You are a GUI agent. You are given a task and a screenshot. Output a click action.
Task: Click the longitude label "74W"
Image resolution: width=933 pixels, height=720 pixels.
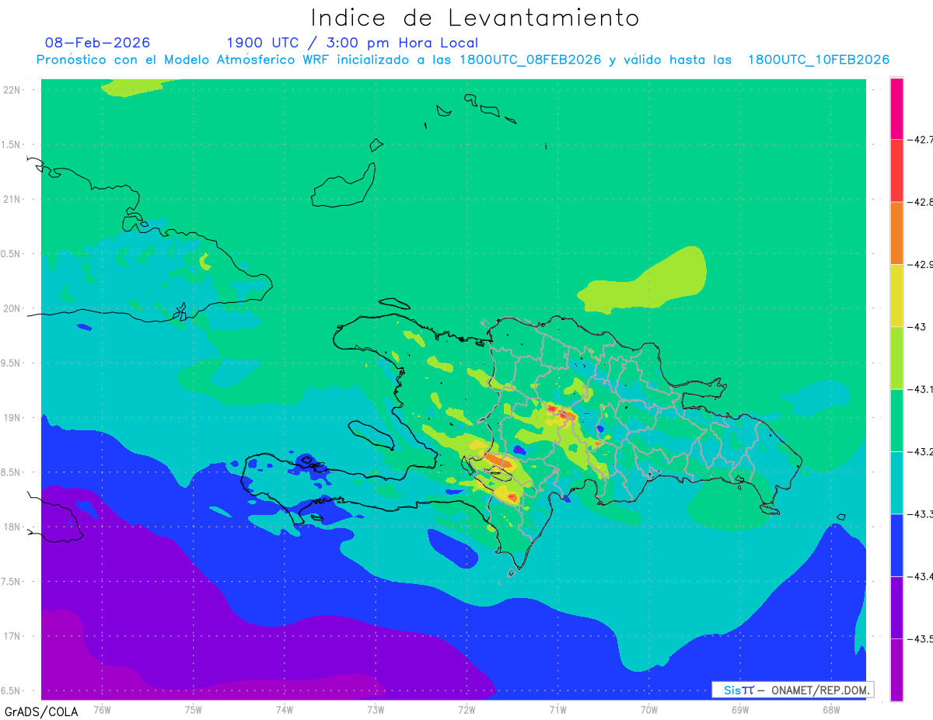pyautogui.click(x=284, y=708)
